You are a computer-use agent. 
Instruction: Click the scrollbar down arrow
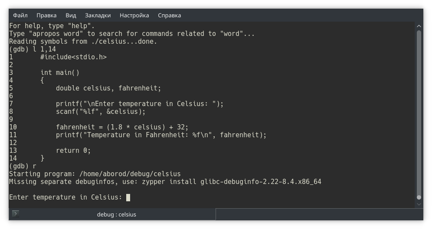[419, 203]
